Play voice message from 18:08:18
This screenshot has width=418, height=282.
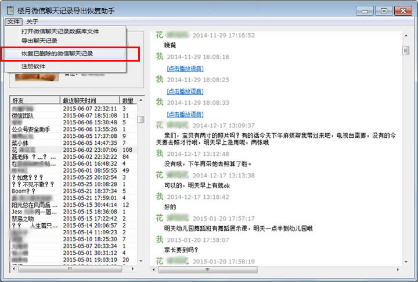click(185, 69)
